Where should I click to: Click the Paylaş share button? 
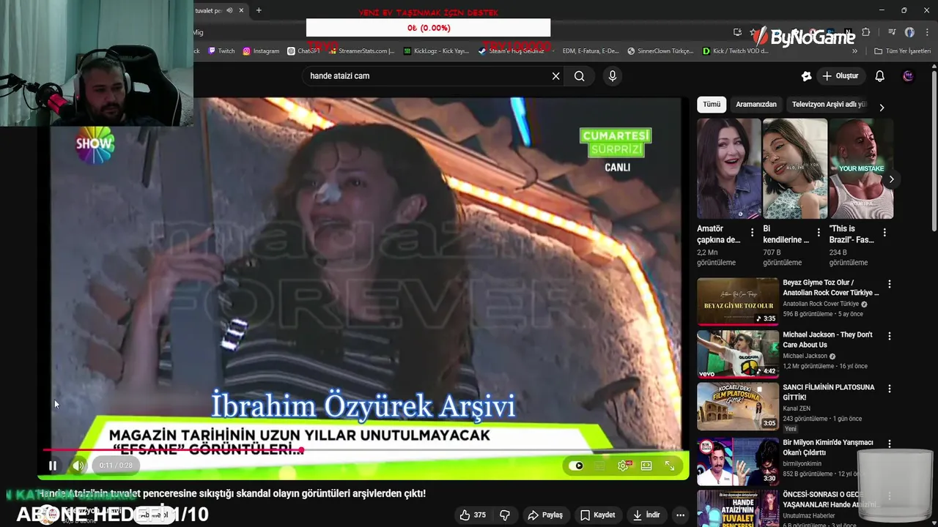click(545, 515)
